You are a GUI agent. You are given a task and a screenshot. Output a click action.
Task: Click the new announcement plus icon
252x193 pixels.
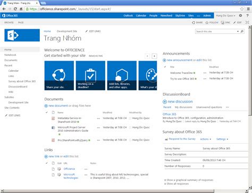pyautogui.click(x=164, y=60)
